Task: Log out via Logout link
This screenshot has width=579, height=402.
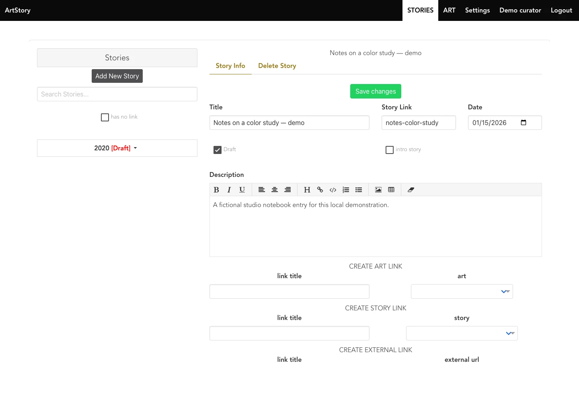Action: coord(561,10)
